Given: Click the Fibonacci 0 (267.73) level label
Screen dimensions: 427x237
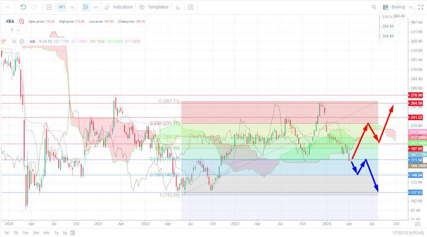Looking at the screenshot, I should (x=169, y=101).
